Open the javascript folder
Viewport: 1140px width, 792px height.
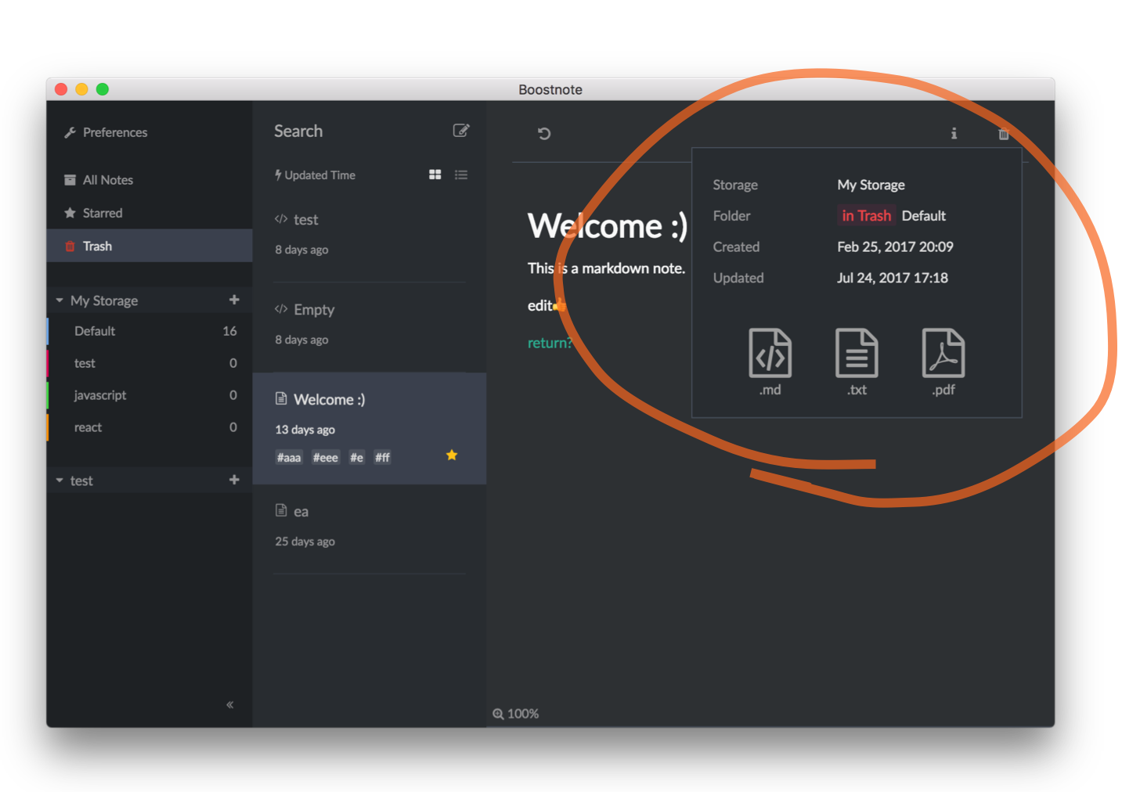pos(149,395)
